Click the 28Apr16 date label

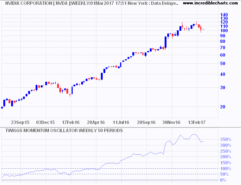96,122
